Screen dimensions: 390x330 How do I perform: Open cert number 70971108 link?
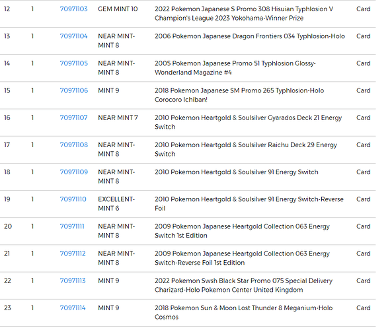click(74, 145)
